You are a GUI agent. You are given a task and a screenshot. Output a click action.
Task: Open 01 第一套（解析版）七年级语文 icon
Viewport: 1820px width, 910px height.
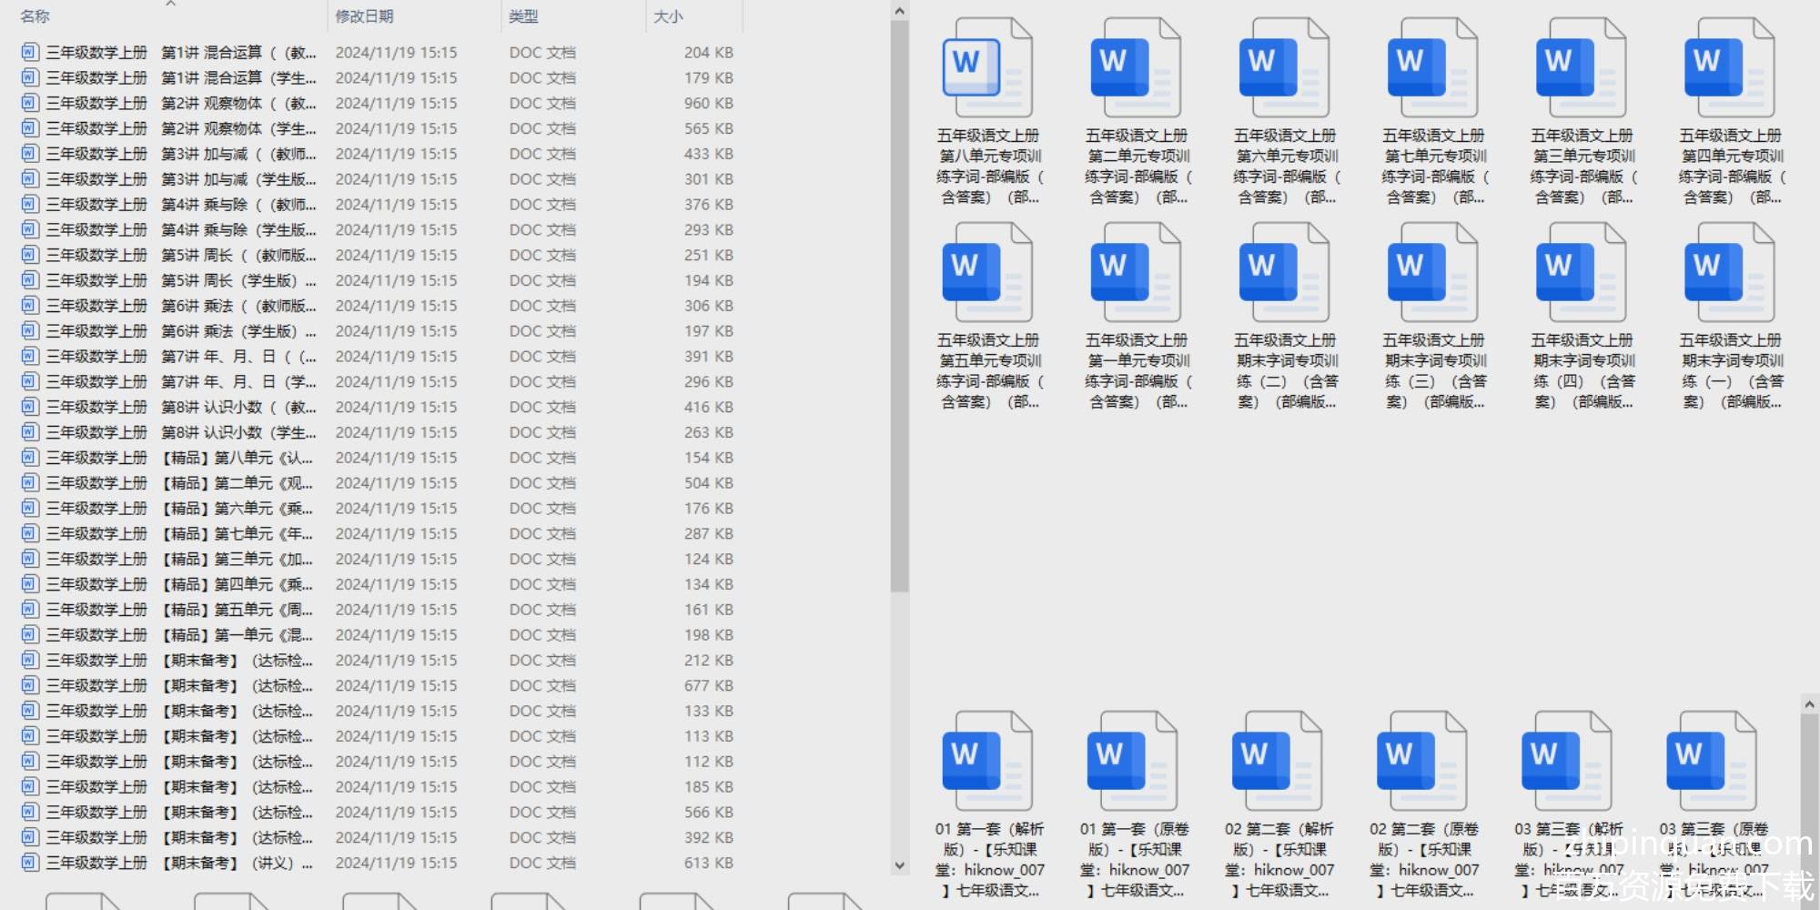click(986, 762)
